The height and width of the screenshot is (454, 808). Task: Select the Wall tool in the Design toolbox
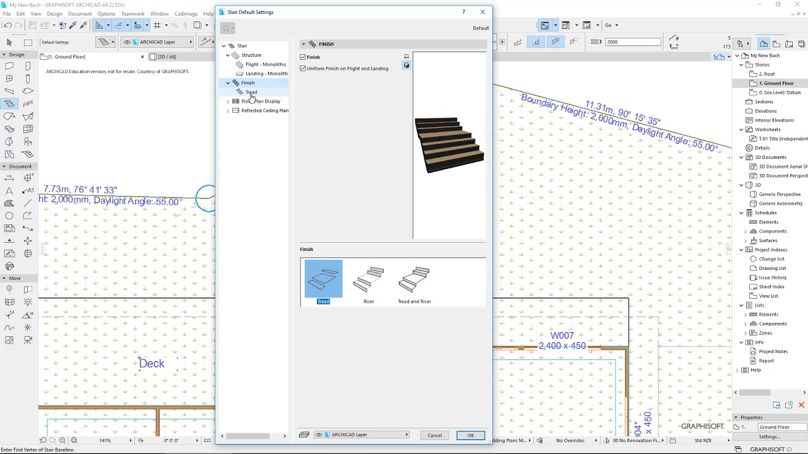(x=9, y=66)
